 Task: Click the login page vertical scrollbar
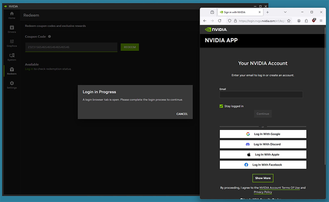click(x=325, y=96)
